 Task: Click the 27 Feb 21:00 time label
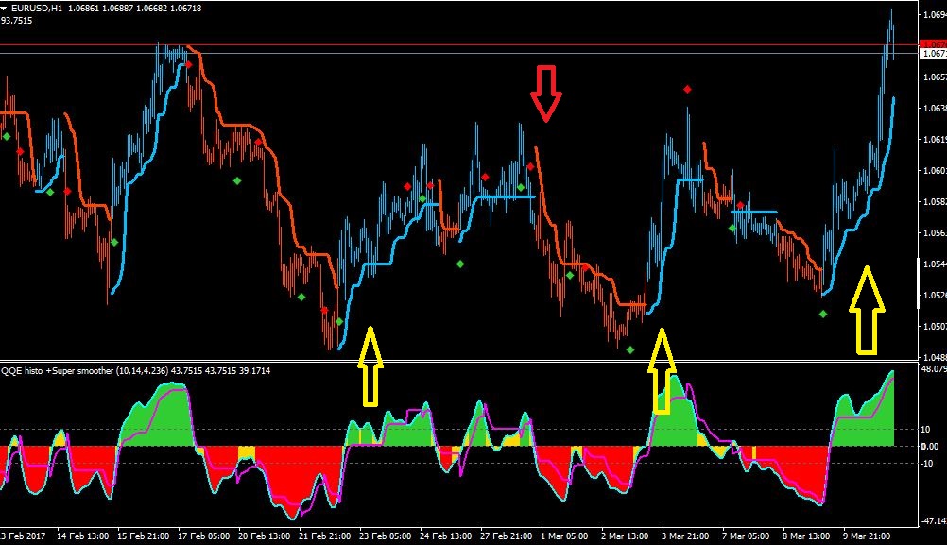pos(506,536)
